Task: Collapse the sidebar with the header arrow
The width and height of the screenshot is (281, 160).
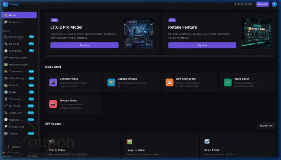Action: point(34,4)
